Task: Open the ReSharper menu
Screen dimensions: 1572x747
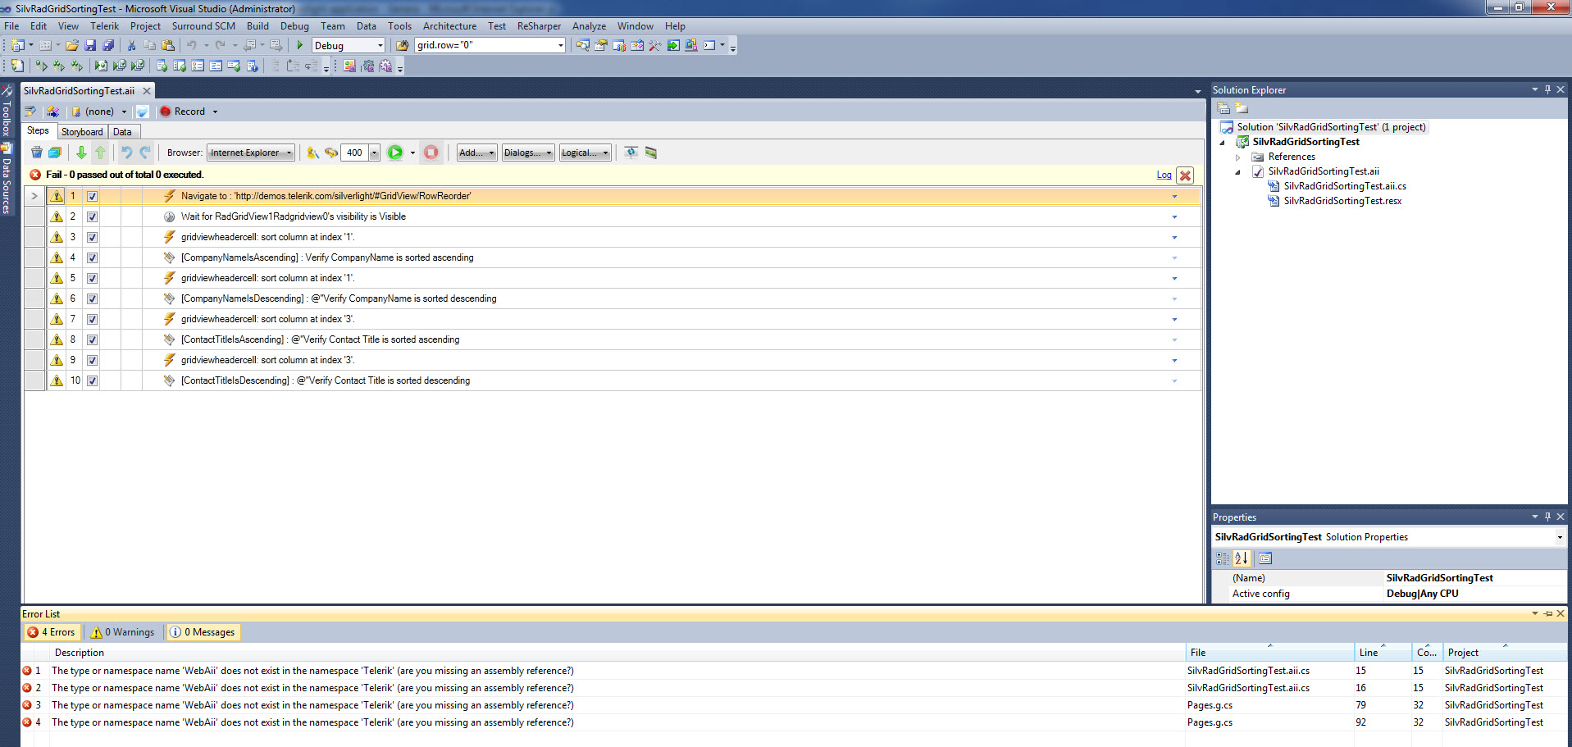Action: click(539, 26)
